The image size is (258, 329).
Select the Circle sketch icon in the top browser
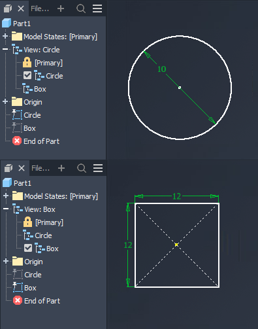point(17,114)
